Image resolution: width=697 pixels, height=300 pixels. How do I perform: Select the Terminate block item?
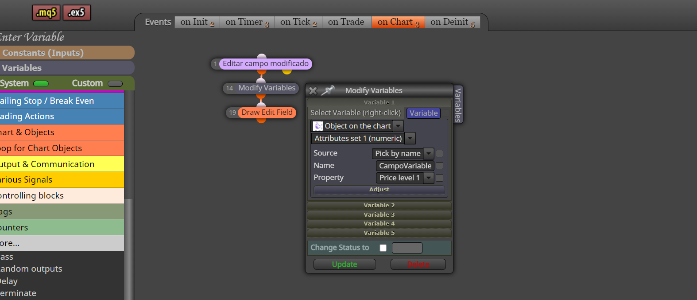[x=62, y=293]
